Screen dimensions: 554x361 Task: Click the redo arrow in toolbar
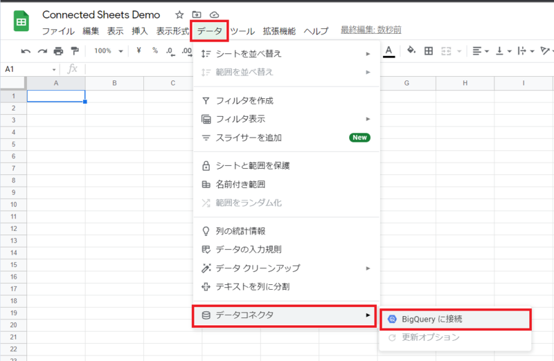click(x=42, y=51)
